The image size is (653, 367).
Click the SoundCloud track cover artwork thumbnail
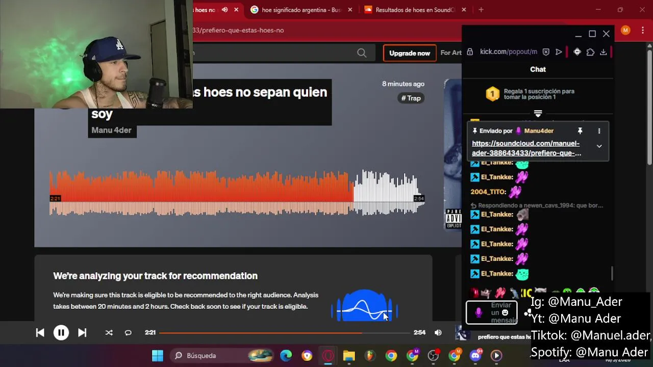(453, 155)
